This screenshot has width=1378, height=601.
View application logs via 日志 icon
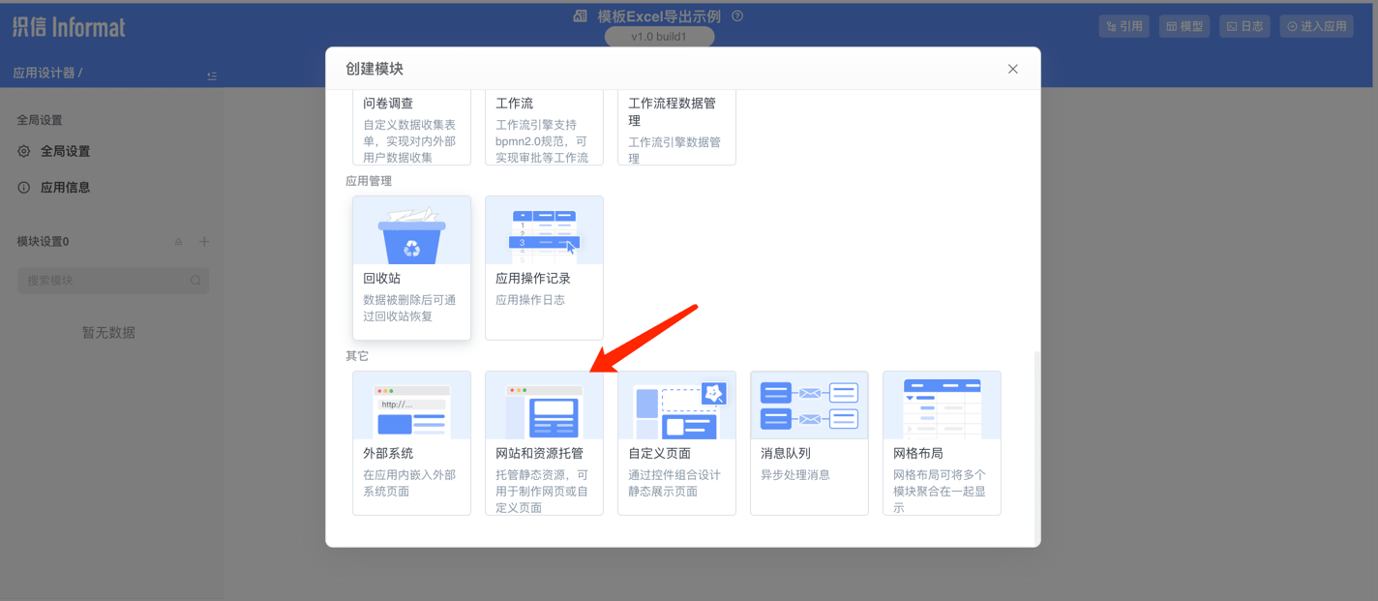pyautogui.click(x=1244, y=26)
